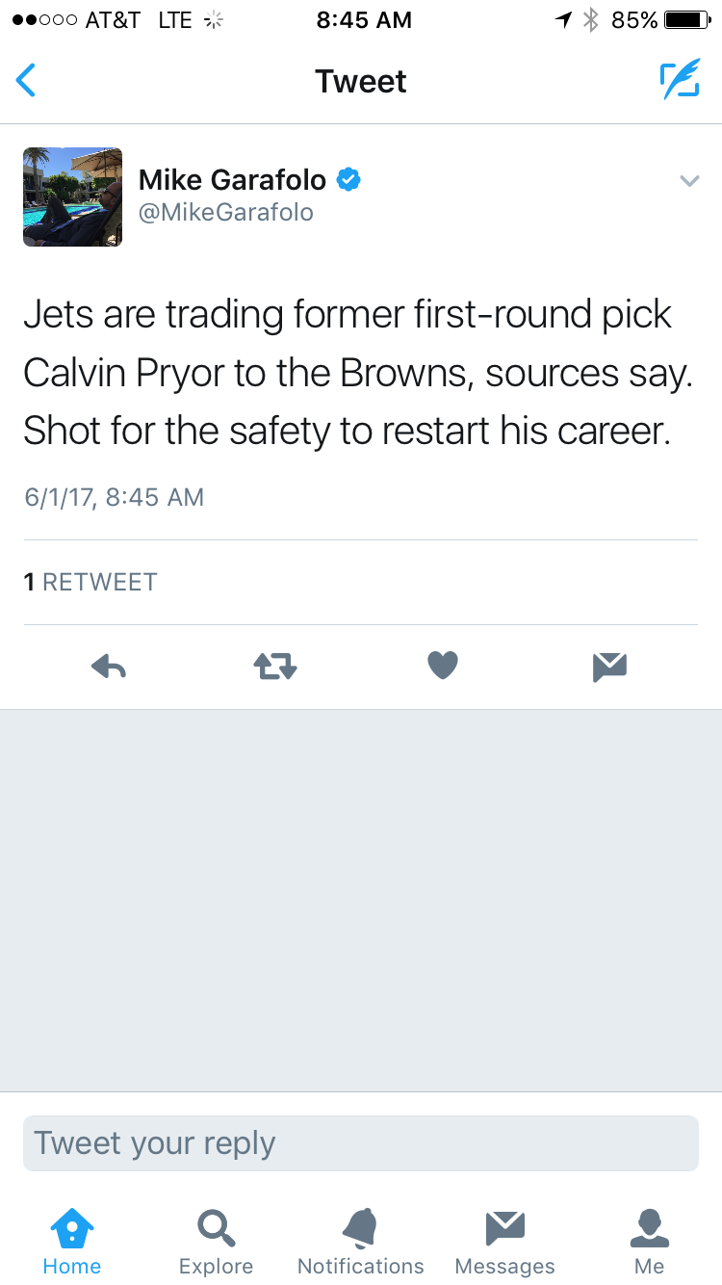Switch to the Me profile tab

(x=649, y=1242)
